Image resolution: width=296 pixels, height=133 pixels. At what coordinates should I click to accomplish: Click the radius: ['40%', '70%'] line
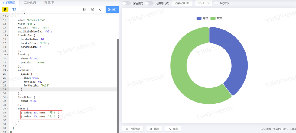34,28
